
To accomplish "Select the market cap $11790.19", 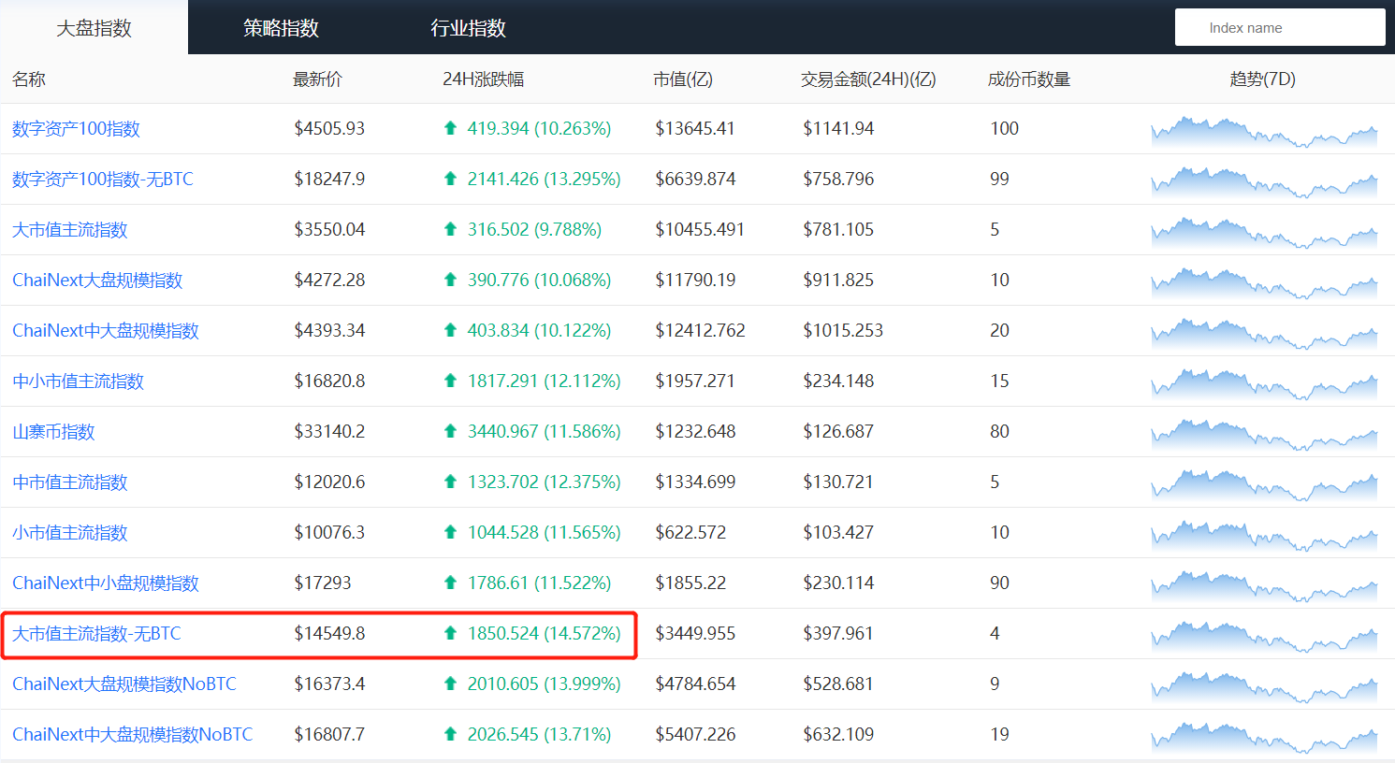I will (x=695, y=280).
